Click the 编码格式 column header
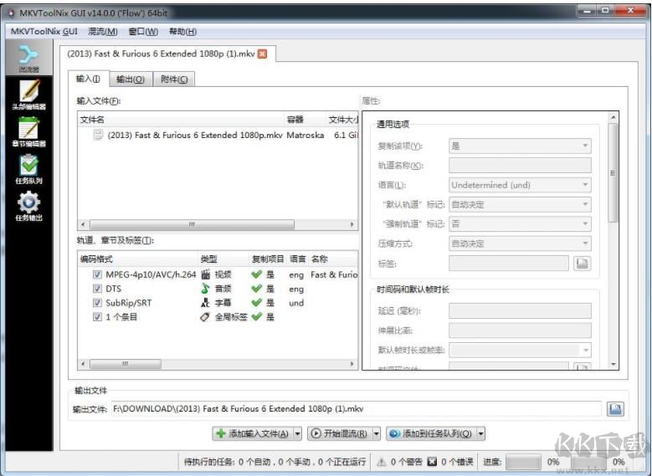The width and height of the screenshot is (652, 476). pyautogui.click(x=137, y=259)
